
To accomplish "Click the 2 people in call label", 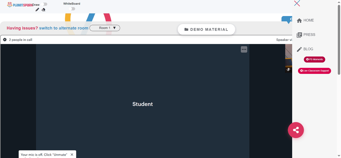I will pos(21,40).
